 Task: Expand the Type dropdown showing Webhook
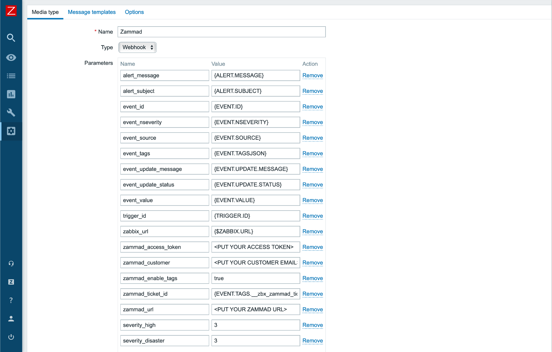point(137,47)
